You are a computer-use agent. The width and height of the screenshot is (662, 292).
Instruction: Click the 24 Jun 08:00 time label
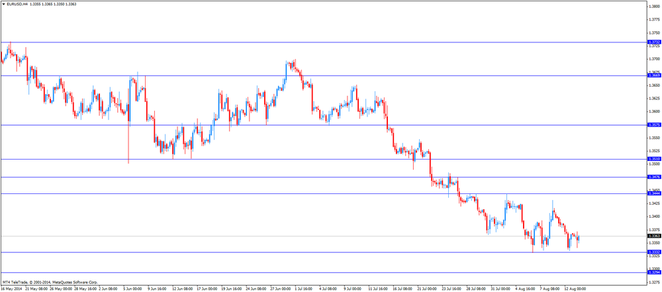[x=257, y=289]
